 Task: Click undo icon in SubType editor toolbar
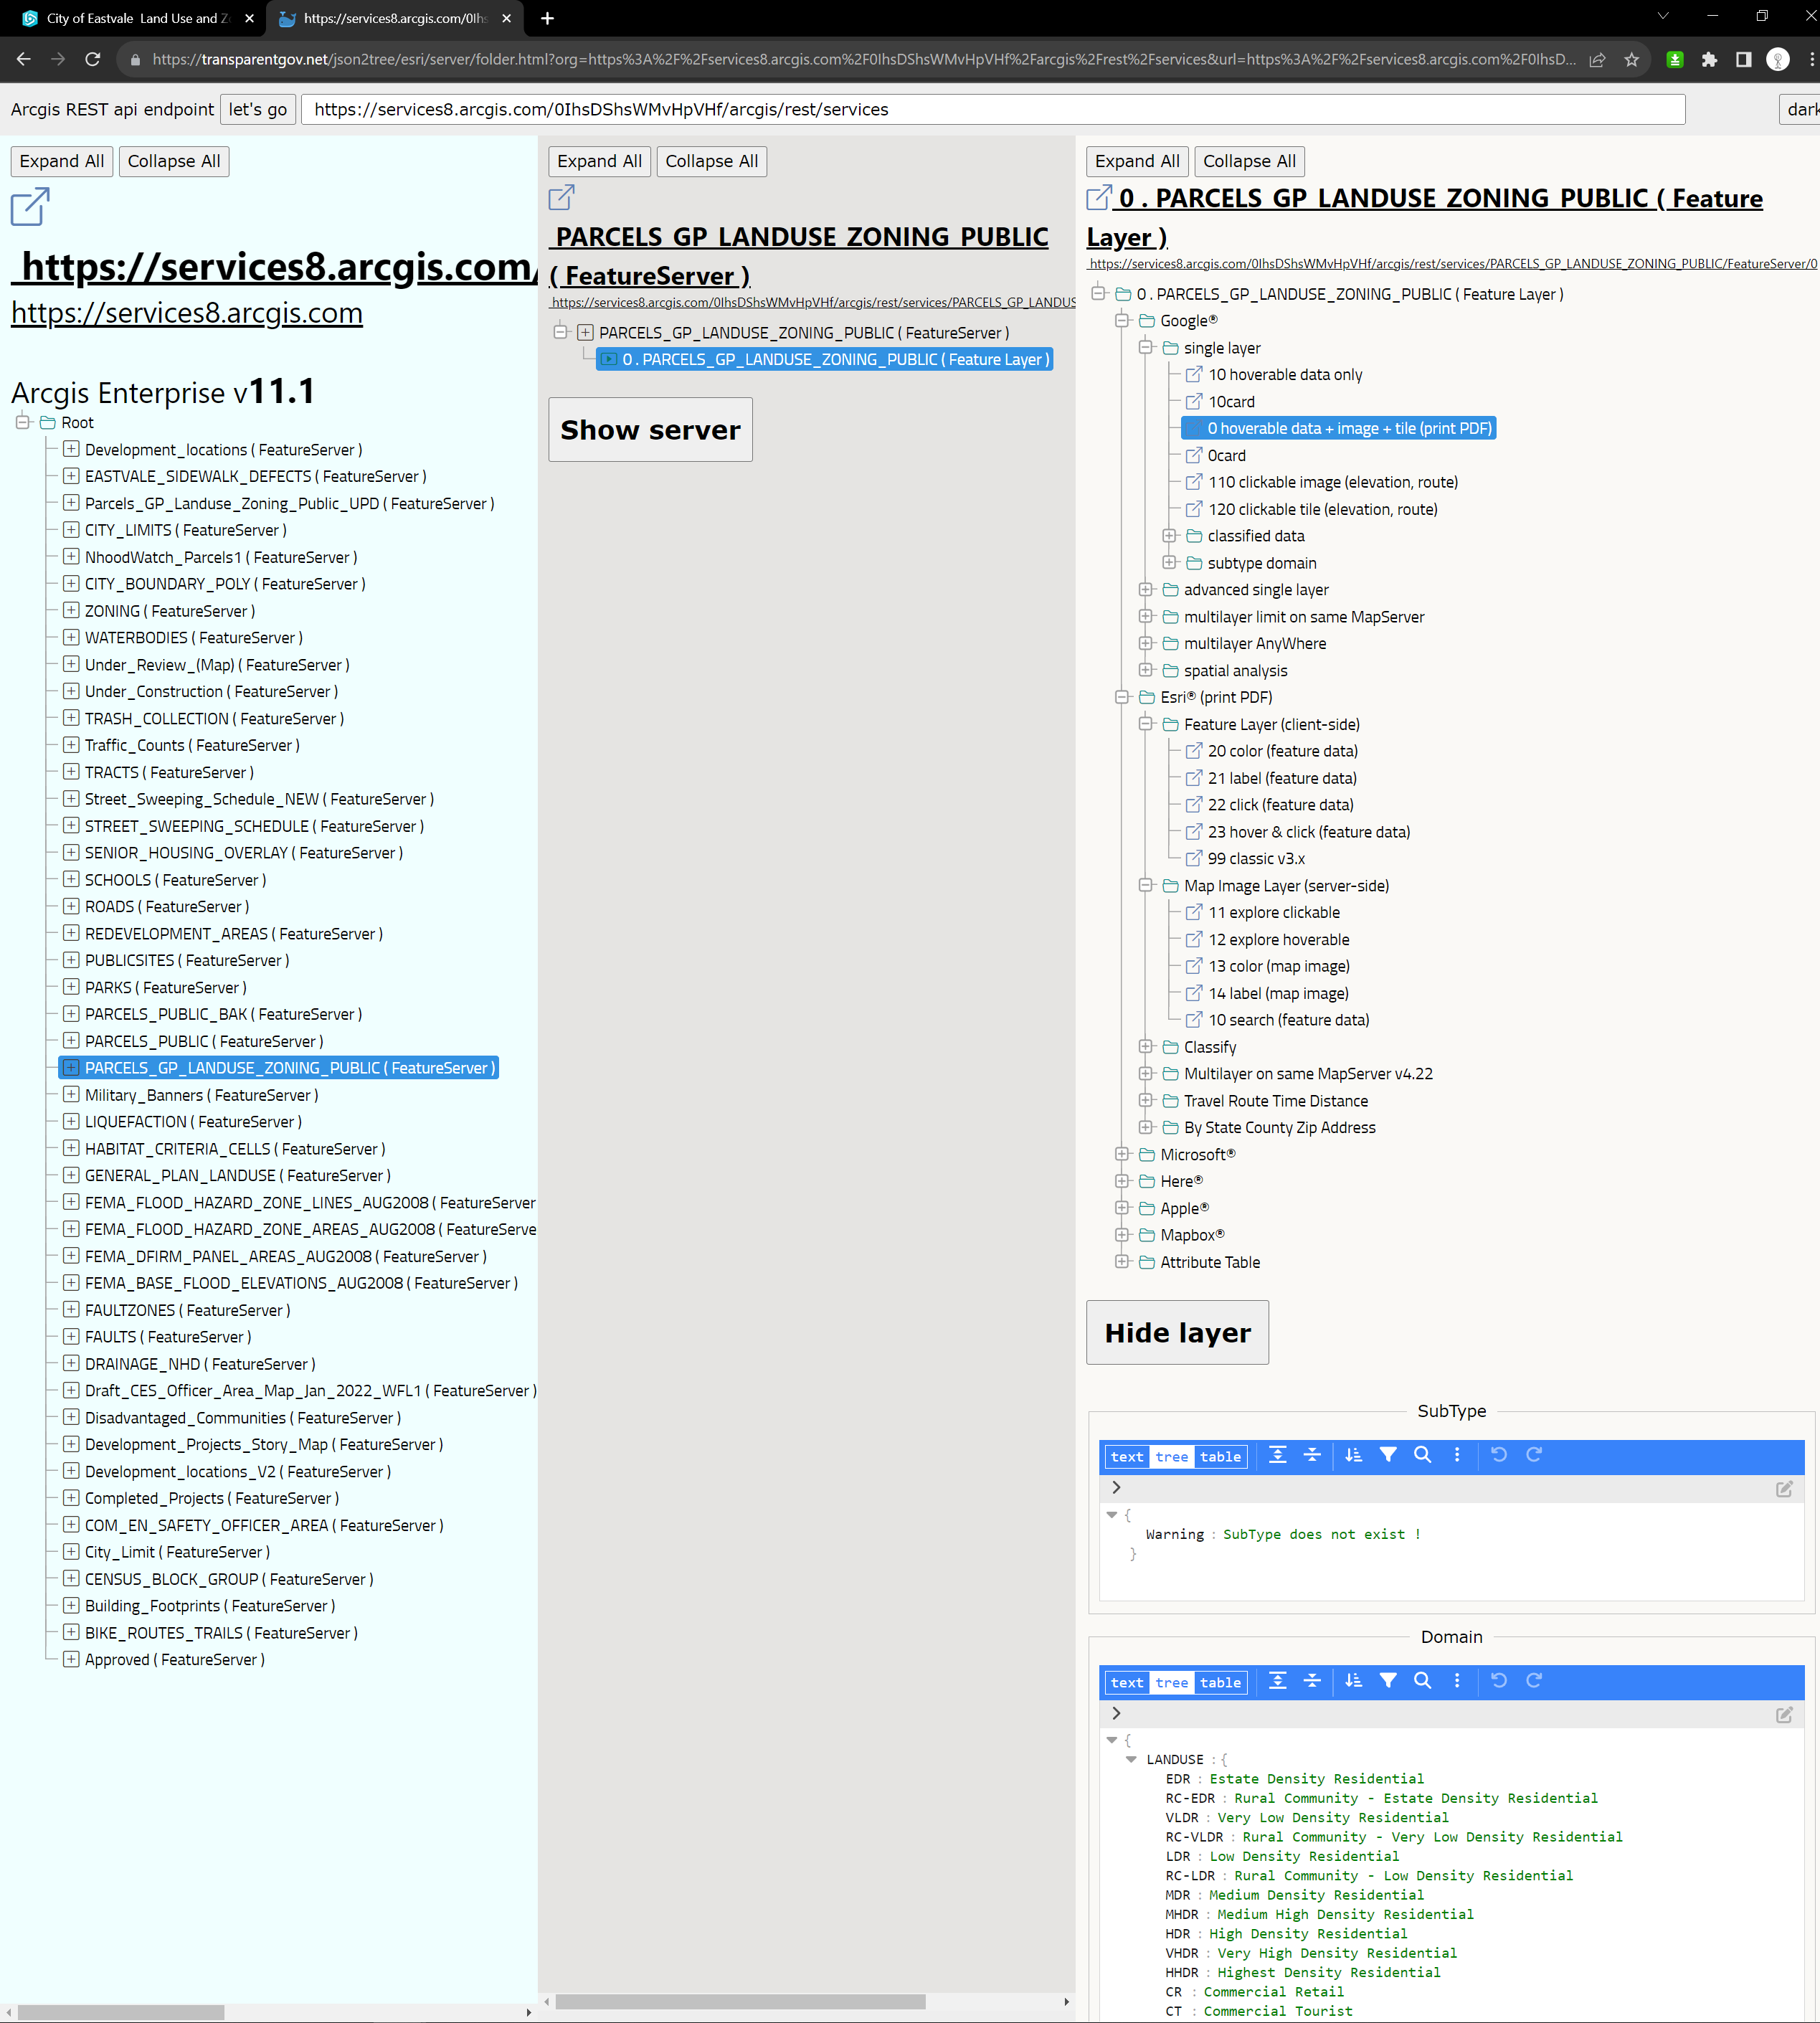click(1499, 1455)
